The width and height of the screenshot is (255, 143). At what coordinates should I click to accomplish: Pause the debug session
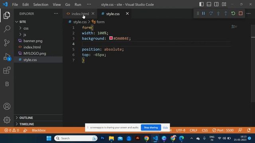[204, 14]
